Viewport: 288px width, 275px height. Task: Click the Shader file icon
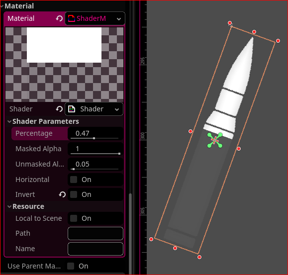click(x=72, y=109)
